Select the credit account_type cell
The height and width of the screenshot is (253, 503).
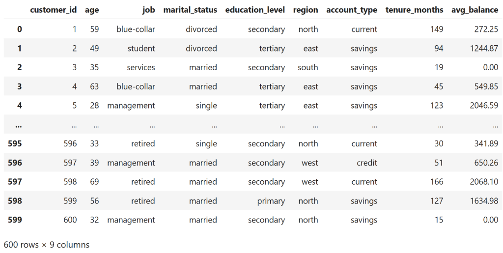[367, 163]
